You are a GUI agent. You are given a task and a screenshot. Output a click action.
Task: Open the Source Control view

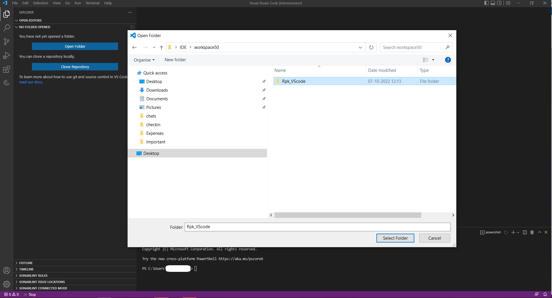point(7,42)
